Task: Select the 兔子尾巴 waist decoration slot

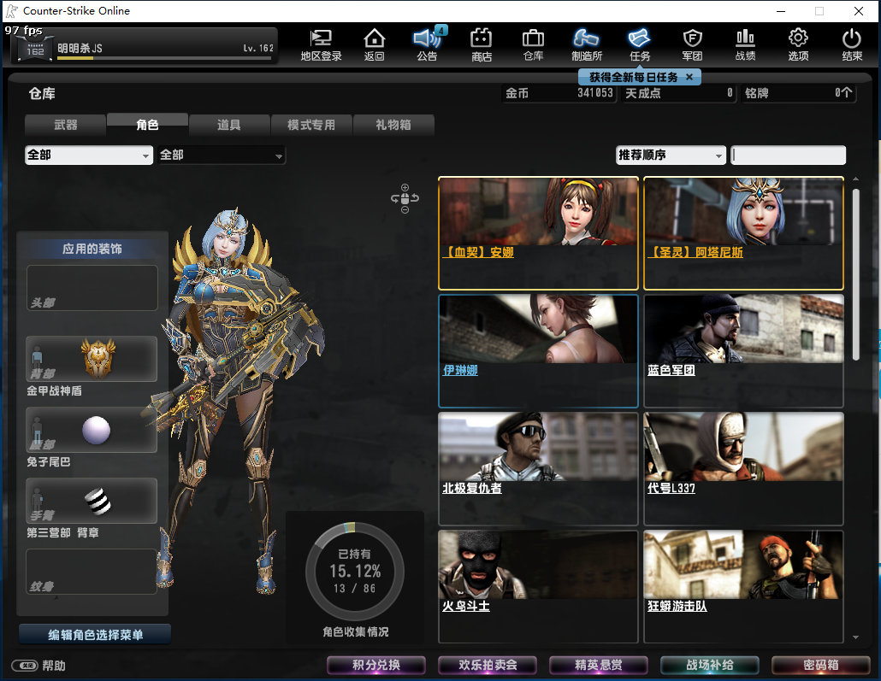Action: pyautogui.click(x=92, y=430)
